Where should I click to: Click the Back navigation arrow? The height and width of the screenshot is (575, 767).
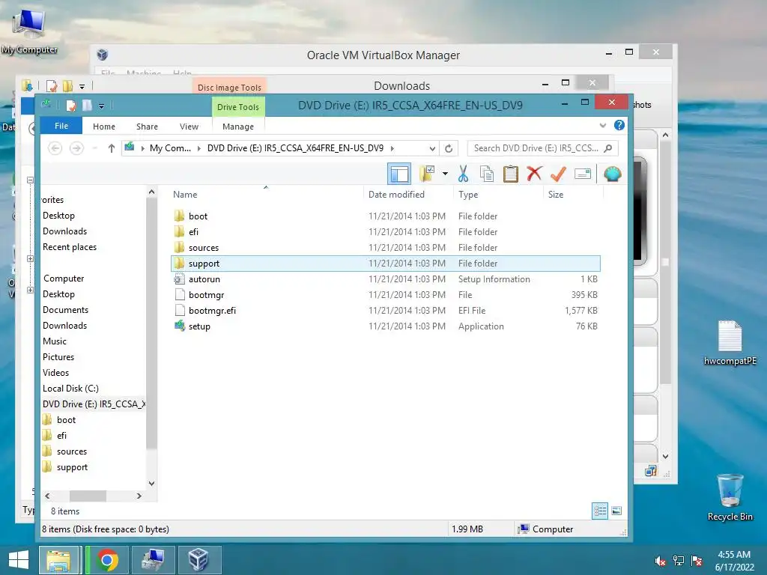click(55, 148)
